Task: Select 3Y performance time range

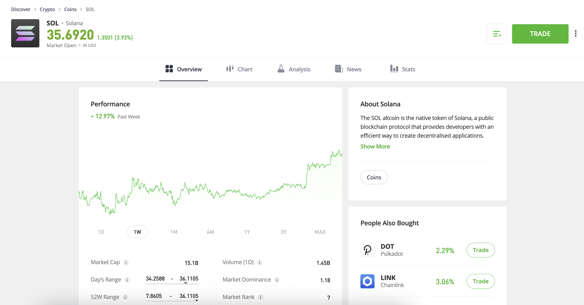Action: pyautogui.click(x=283, y=232)
